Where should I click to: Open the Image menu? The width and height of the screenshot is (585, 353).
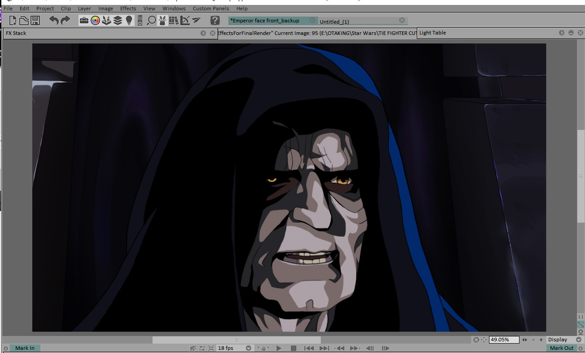[106, 9]
